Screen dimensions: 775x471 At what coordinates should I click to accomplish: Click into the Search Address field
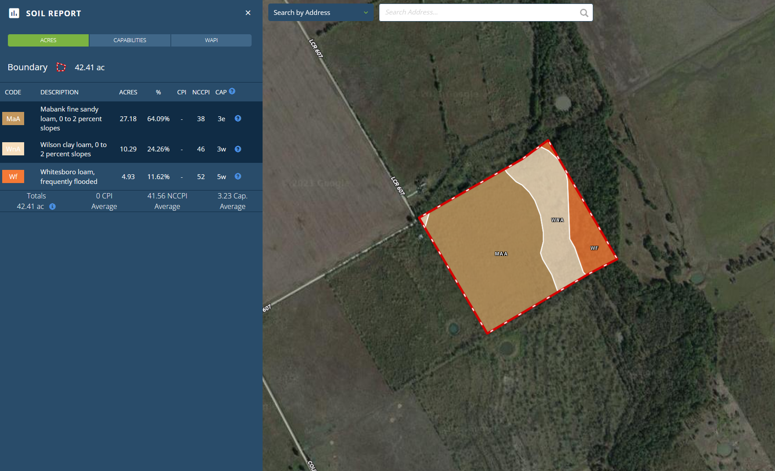(479, 13)
